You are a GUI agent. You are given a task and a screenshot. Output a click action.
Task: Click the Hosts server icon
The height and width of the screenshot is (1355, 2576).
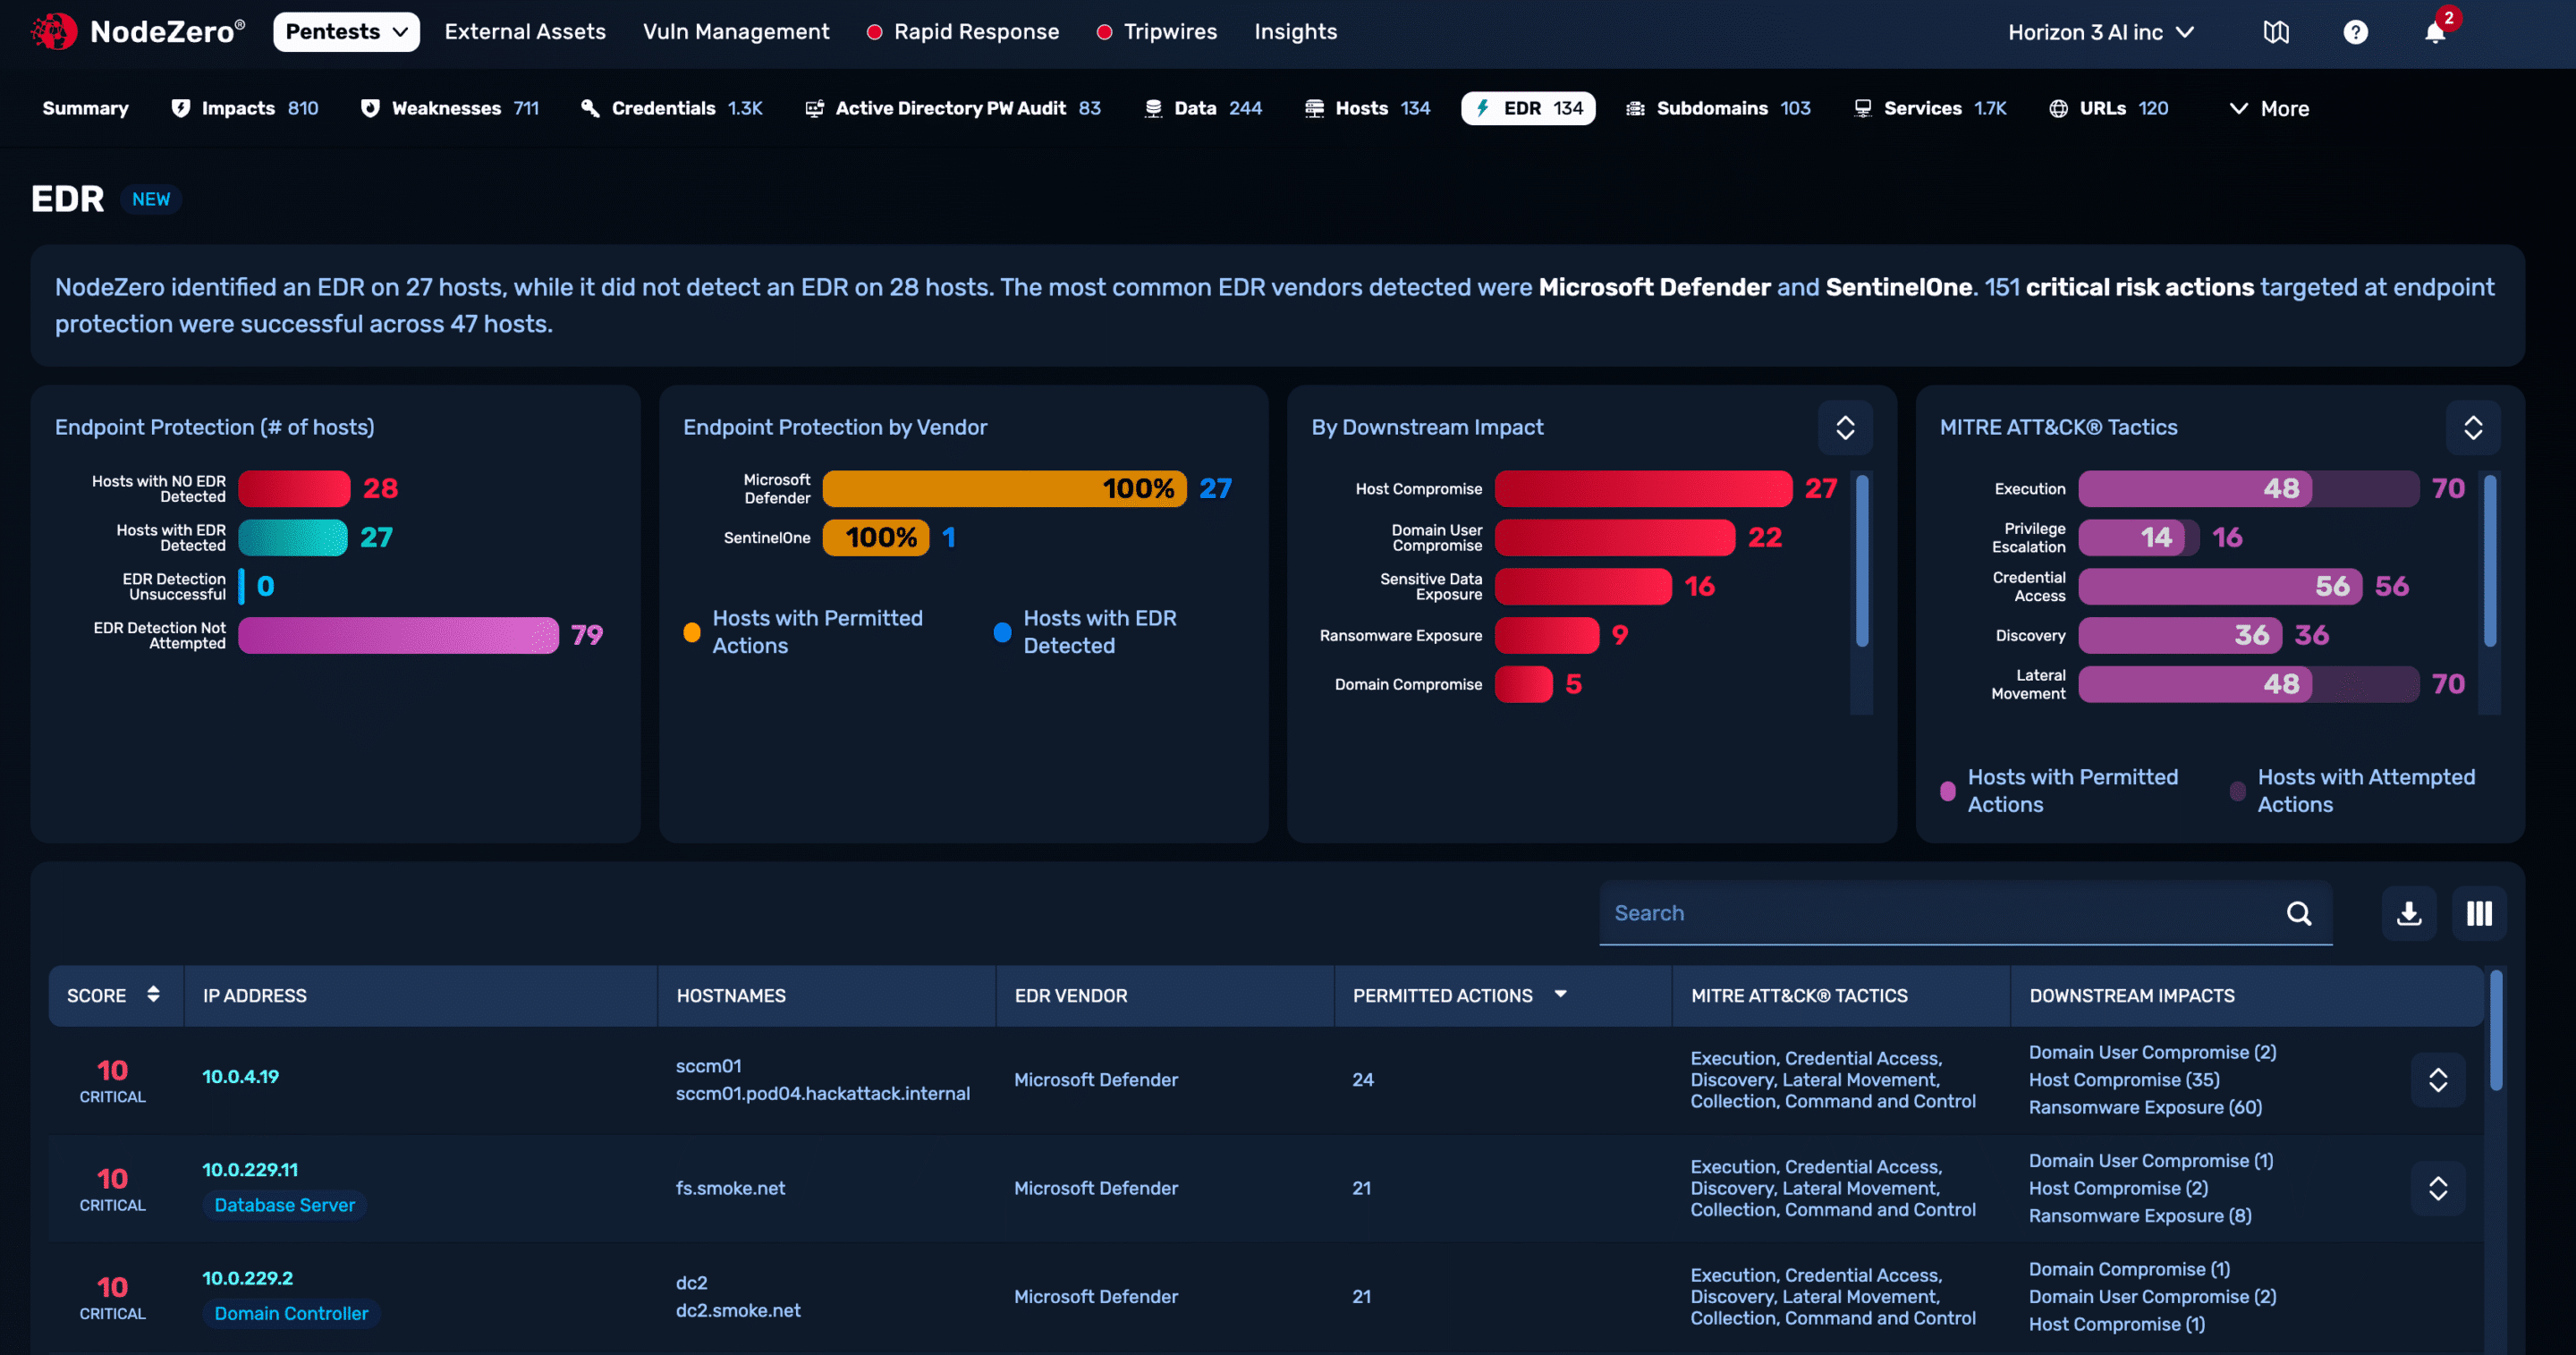1314,108
